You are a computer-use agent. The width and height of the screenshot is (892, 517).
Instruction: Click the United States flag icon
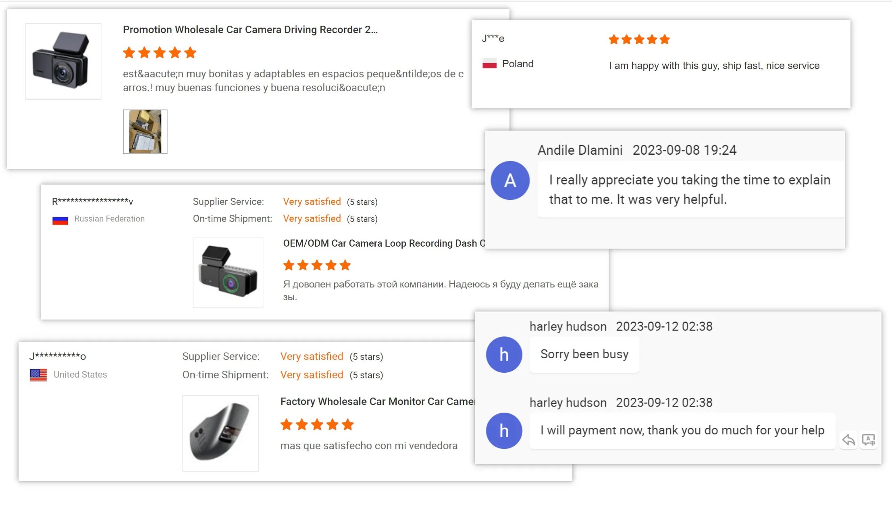[38, 375]
